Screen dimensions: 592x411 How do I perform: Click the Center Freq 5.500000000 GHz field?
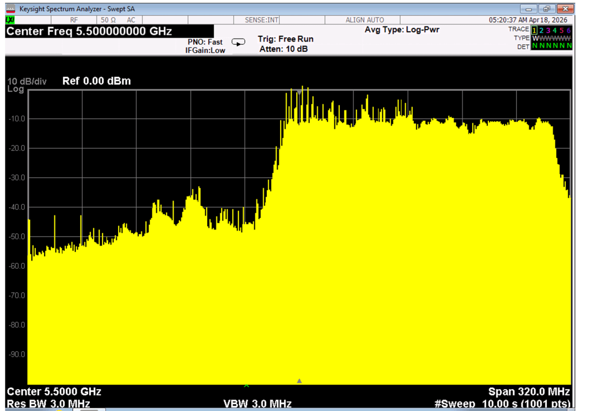pos(89,31)
